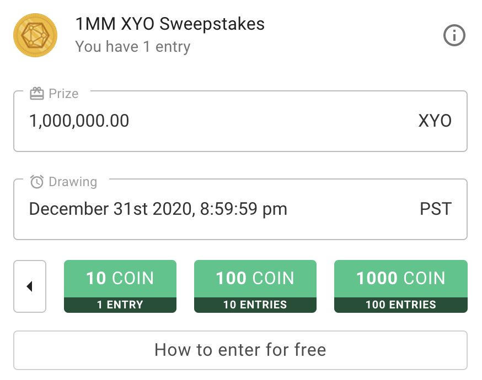The width and height of the screenshot is (482, 380).
Task: Open How to enter for free
Action: 240,350
